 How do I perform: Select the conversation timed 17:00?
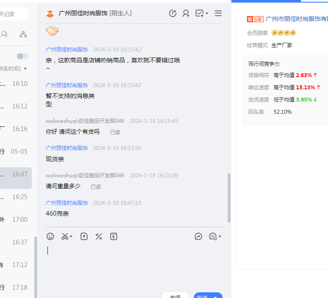point(16,220)
